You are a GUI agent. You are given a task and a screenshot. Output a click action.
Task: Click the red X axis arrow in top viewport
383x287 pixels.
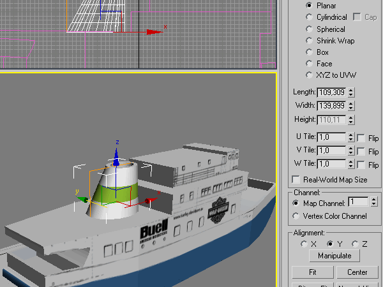tap(154, 32)
